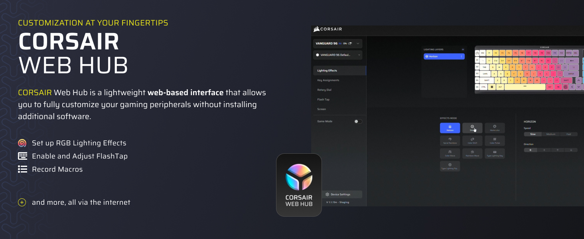This screenshot has width=584, height=239.
Task: Click the rotary dial key on keyboard preview
Action: (x=477, y=53)
